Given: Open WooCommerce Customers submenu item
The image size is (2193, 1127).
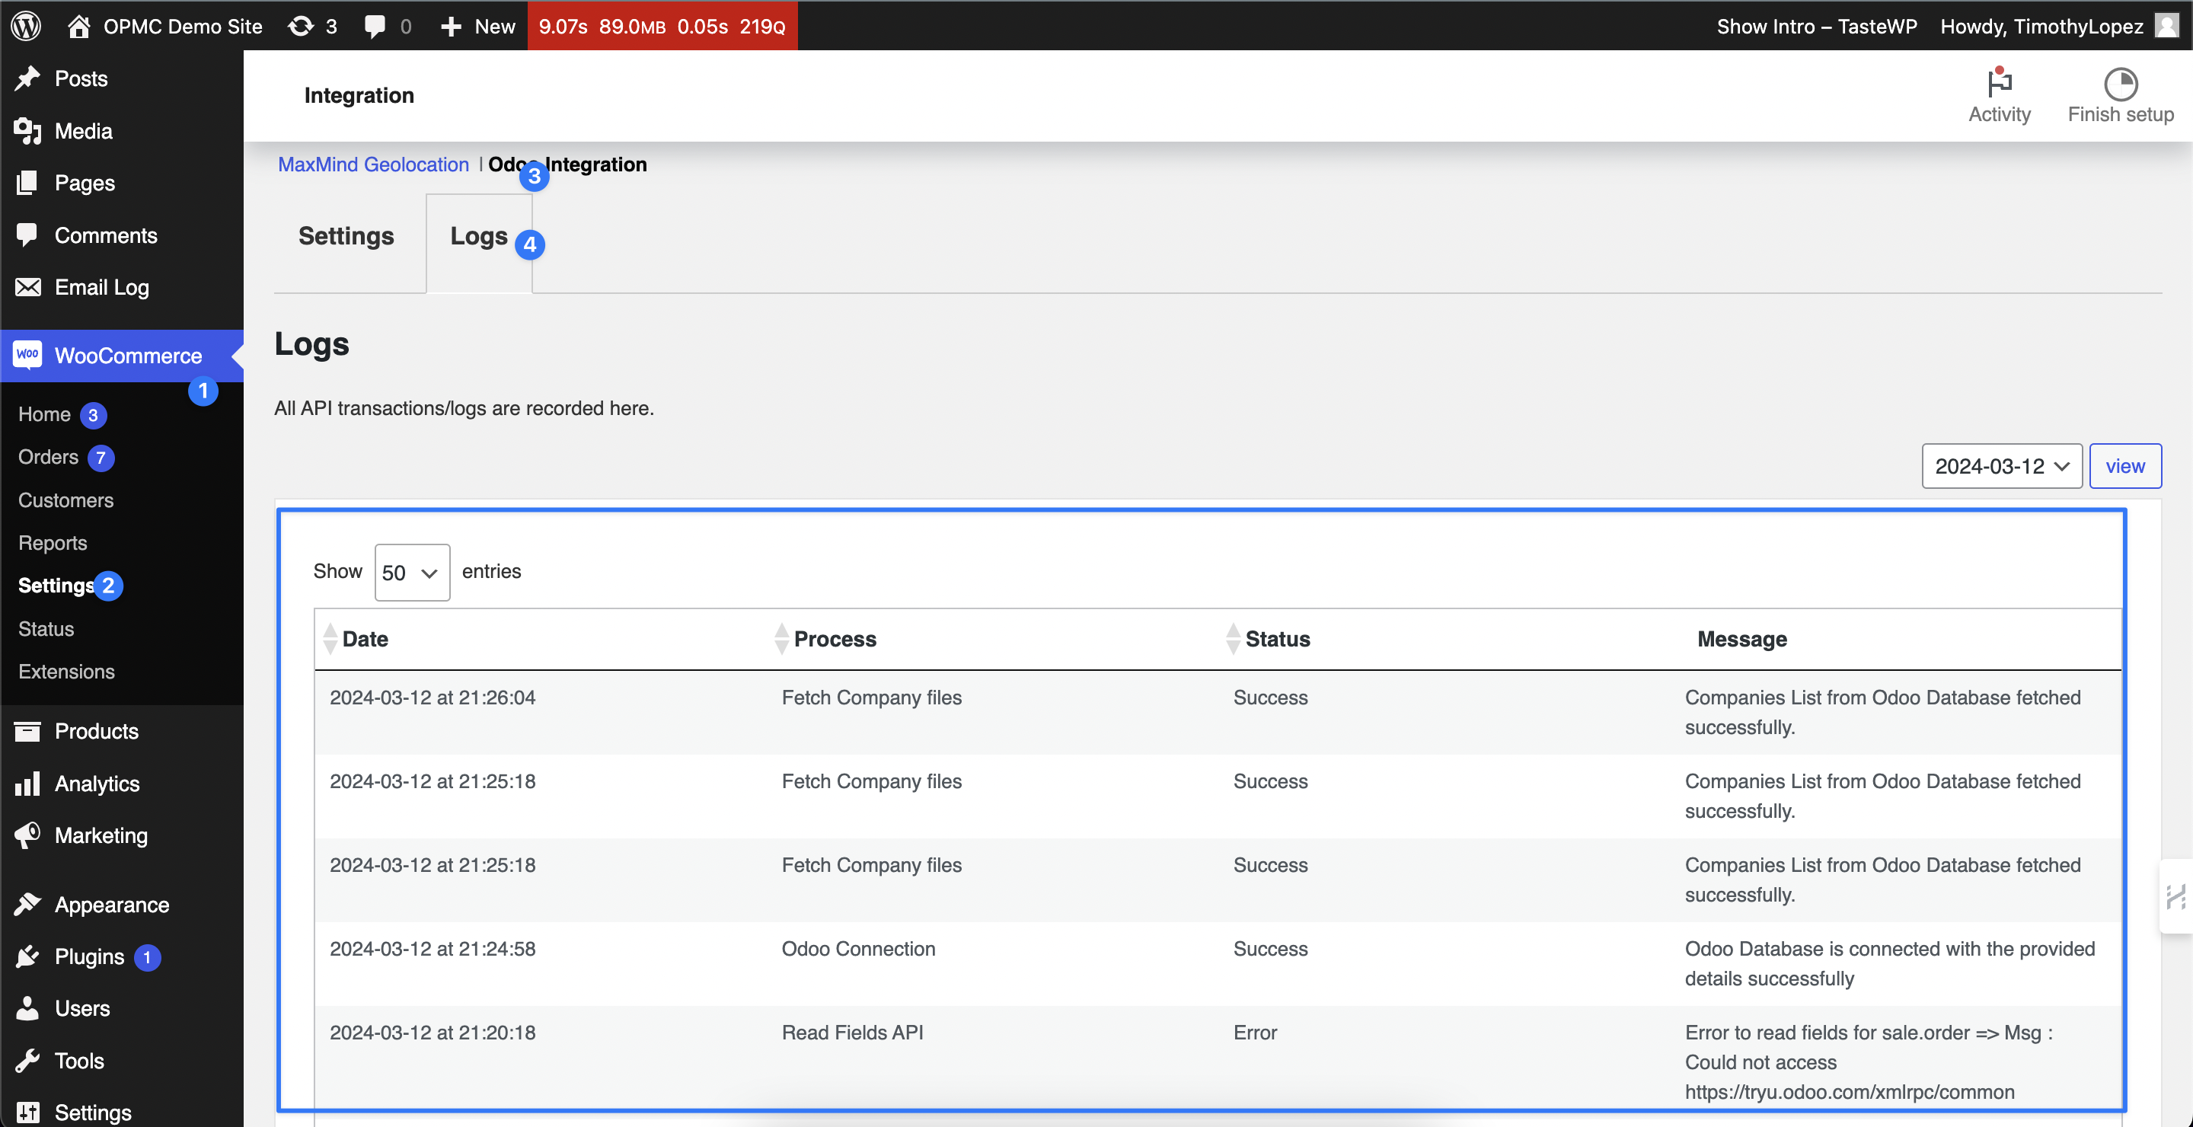Looking at the screenshot, I should [65, 500].
